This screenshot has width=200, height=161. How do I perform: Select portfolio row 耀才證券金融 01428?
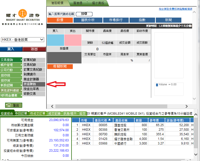[133, 139]
